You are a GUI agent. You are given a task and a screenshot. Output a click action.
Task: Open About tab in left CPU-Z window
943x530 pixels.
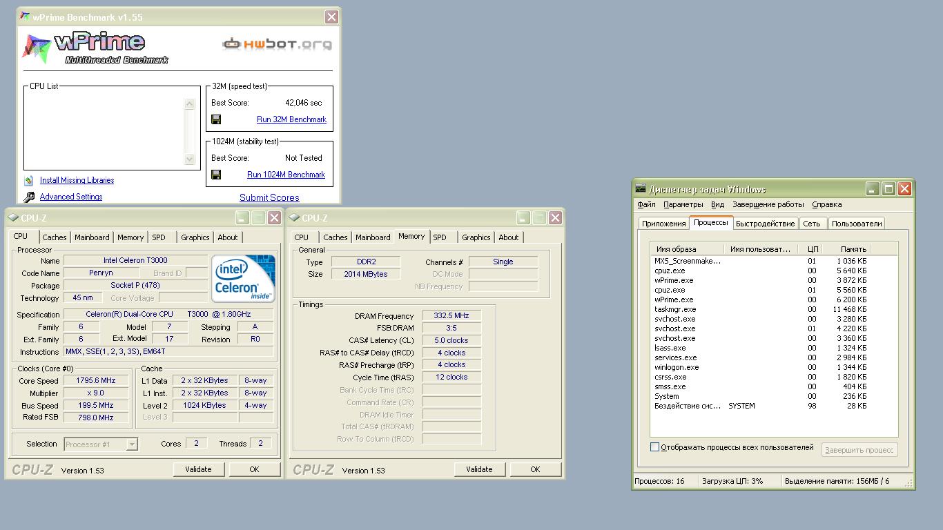pos(228,237)
